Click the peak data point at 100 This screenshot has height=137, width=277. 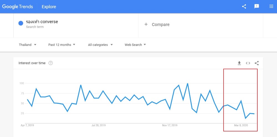click(x=188, y=83)
